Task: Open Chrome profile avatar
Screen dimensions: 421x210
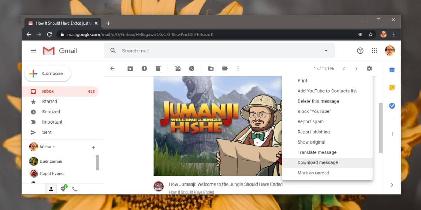Action: (383, 34)
